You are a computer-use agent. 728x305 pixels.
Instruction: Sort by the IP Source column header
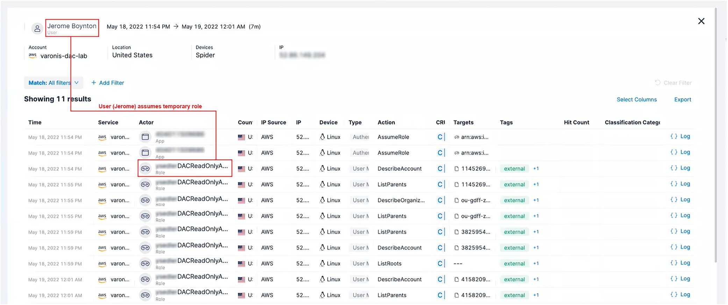point(273,122)
